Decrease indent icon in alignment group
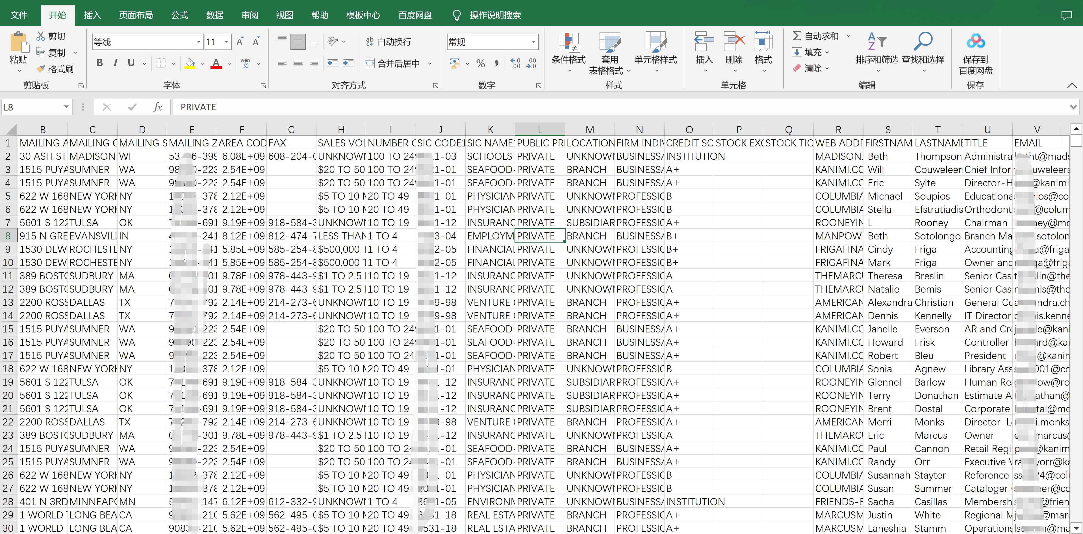Viewport: 1083px width, 534px height. click(x=333, y=63)
